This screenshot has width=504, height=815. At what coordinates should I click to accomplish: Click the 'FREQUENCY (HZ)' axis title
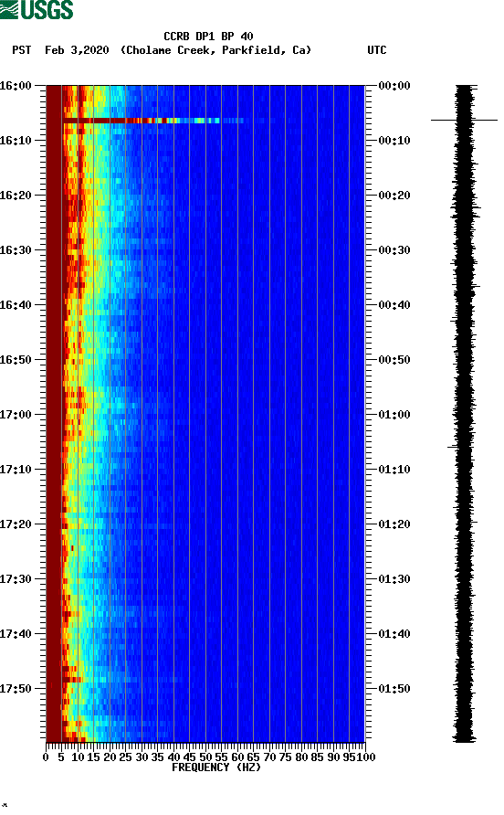coord(216,767)
